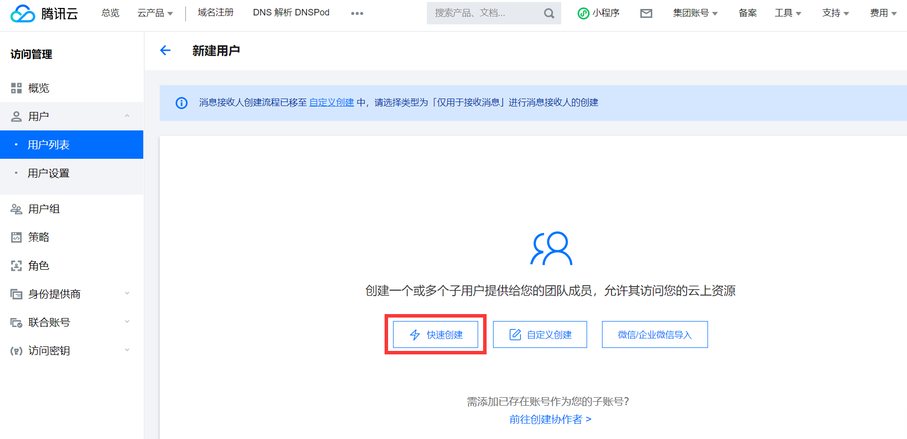Open 用户组 in the sidebar

pos(44,209)
